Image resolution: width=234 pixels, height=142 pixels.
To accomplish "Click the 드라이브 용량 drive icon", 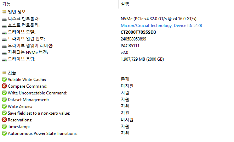I will [x=4, y=59].
